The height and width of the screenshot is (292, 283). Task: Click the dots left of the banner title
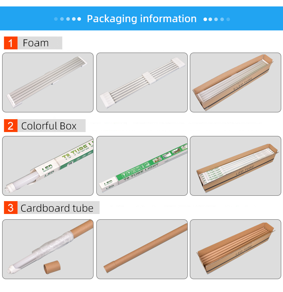[x=67, y=19]
